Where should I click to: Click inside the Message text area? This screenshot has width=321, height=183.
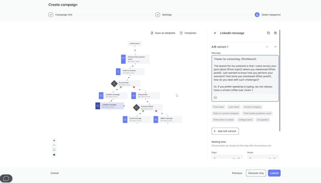pyautogui.click(x=245, y=75)
